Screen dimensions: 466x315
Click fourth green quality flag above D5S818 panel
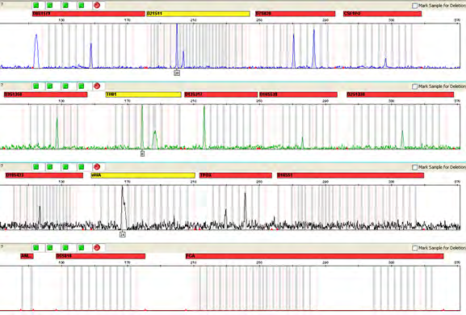[x=81, y=247]
